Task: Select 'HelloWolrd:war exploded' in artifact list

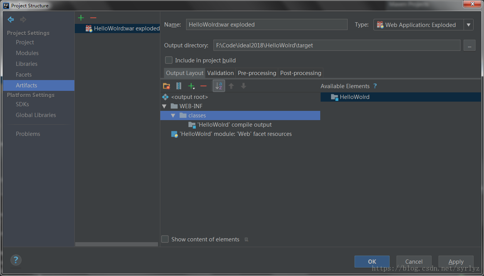Action: (117, 28)
